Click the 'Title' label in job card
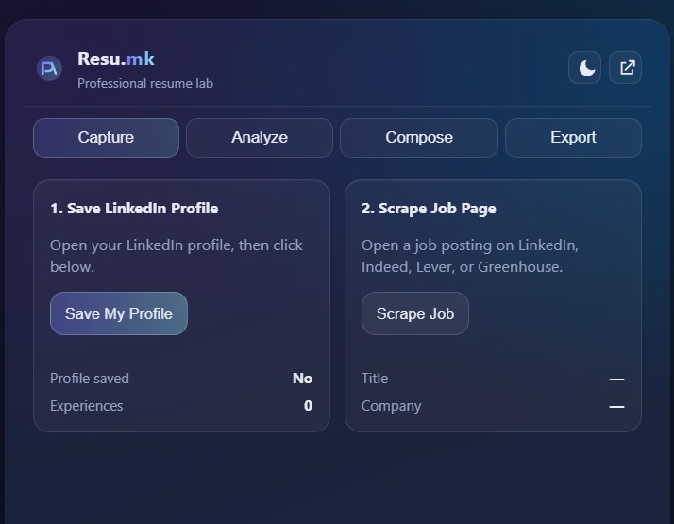The image size is (674, 524). 375,379
